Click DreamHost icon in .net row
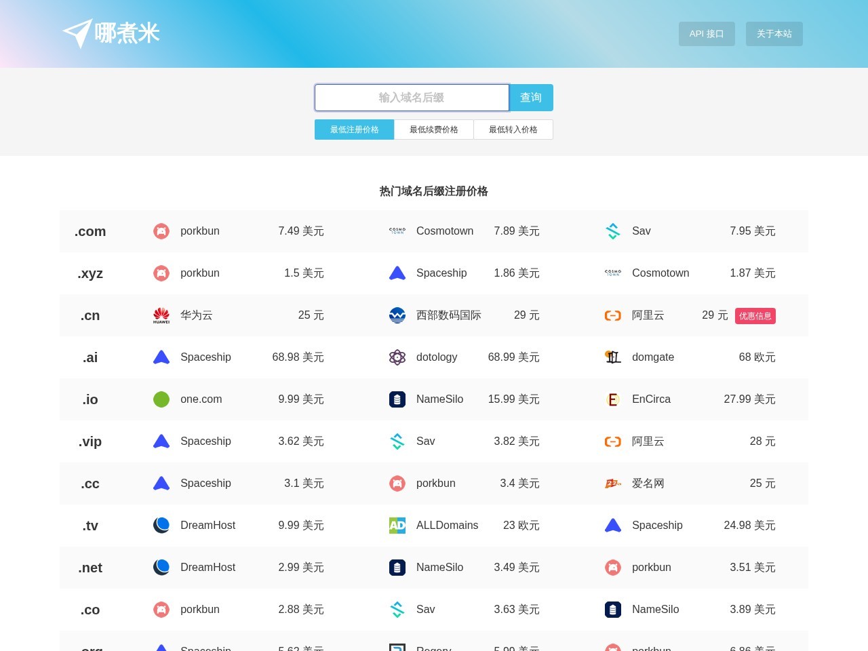Screen dimensions: 868x651 pos(161,568)
